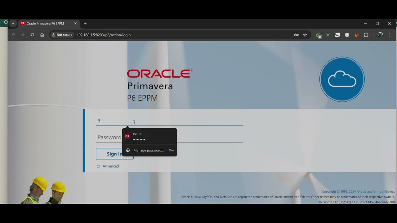This screenshot has width=397, height=223.
Task: Click the username field containing 'a'
Action: pos(169,120)
